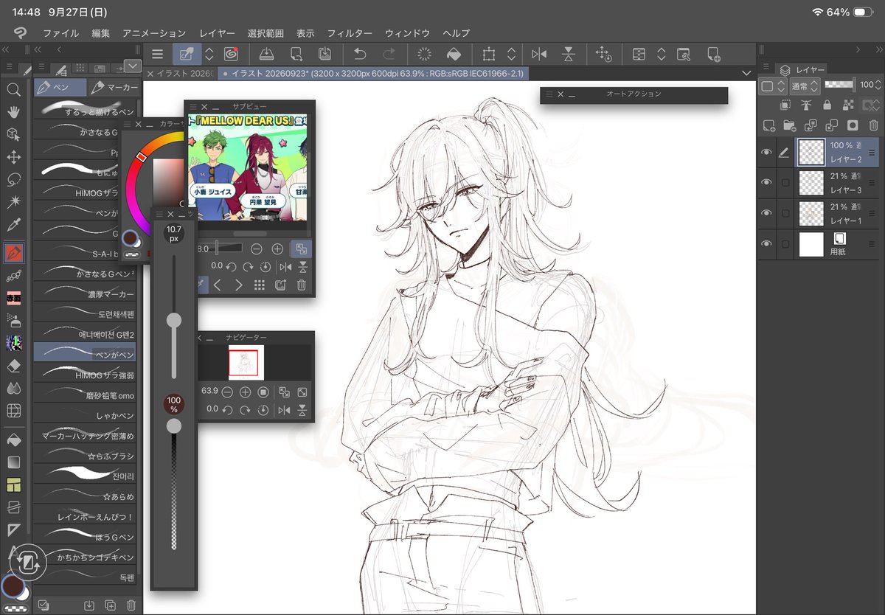The width and height of the screenshot is (885, 615).
Task: Click the Navigator canvas thumbnail
Action: coord(246,362)
